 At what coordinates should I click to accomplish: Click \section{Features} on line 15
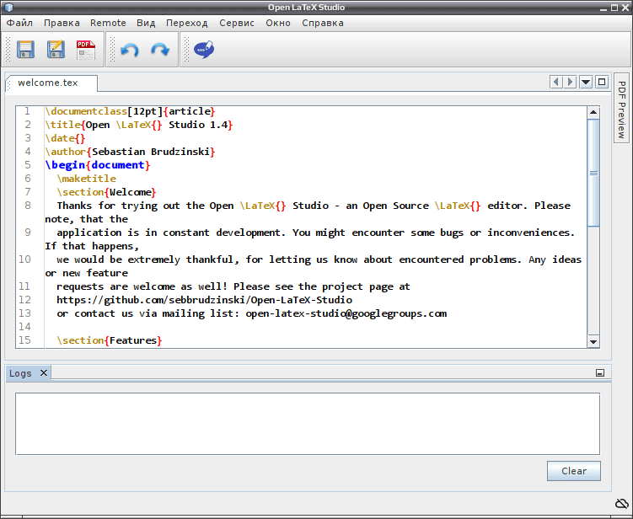pos(110,340)
